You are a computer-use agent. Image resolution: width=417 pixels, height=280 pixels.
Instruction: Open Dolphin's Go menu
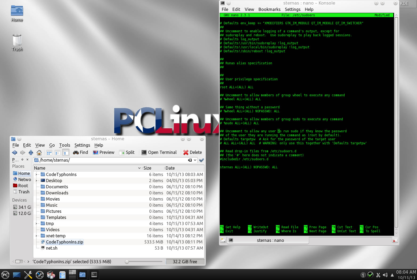[x=52, y=145]
